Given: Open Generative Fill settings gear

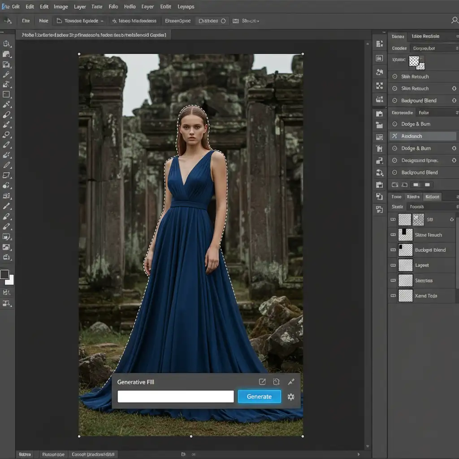Looking at the screenshot, I should (291, 397).
